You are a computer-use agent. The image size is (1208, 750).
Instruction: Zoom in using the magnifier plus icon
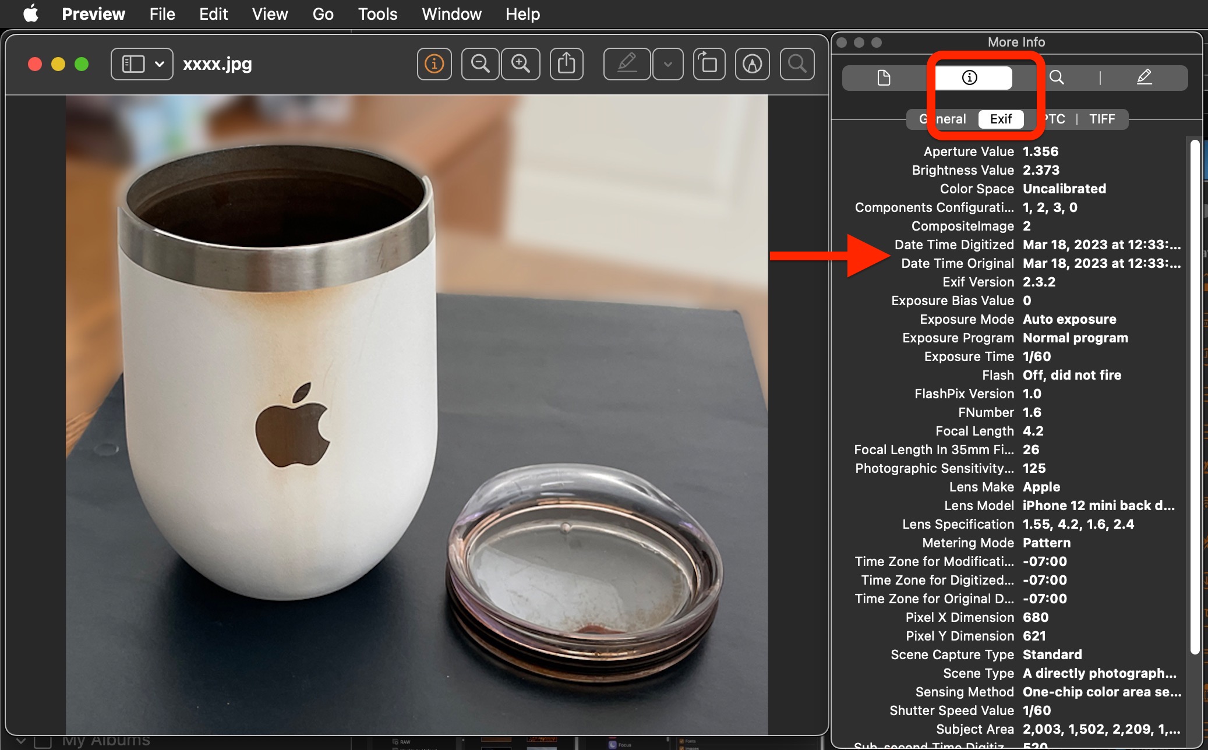(x=521, y=63)
